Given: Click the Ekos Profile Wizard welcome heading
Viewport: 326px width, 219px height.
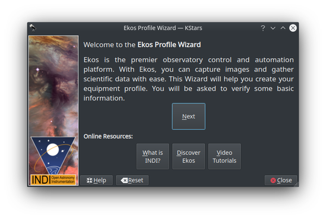Looking at the screenshot, I should (142, 45).
